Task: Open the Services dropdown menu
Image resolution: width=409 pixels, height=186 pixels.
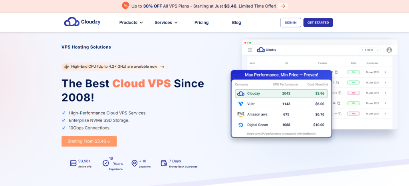Action: (x=166, y=23)
